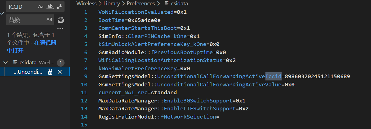The width and height of the screenshot is (371, 129).
Task: Select the Wireless breadcrumb segment
Action: (x=86, y=4)
